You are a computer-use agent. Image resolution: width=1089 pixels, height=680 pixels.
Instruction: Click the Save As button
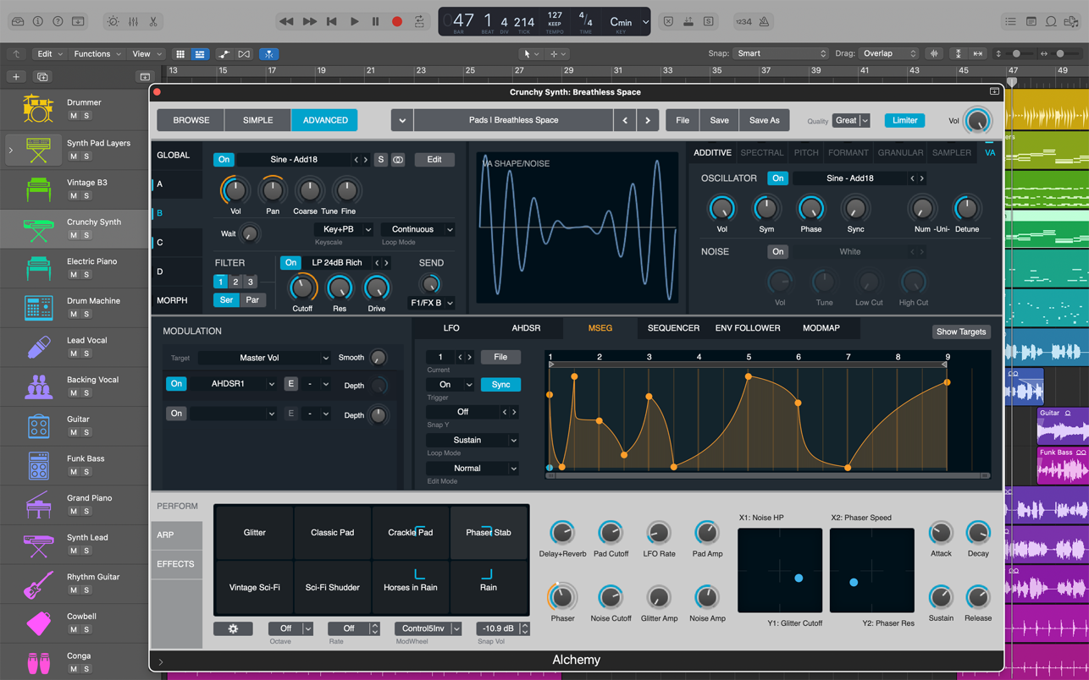(x=764, y=120)
